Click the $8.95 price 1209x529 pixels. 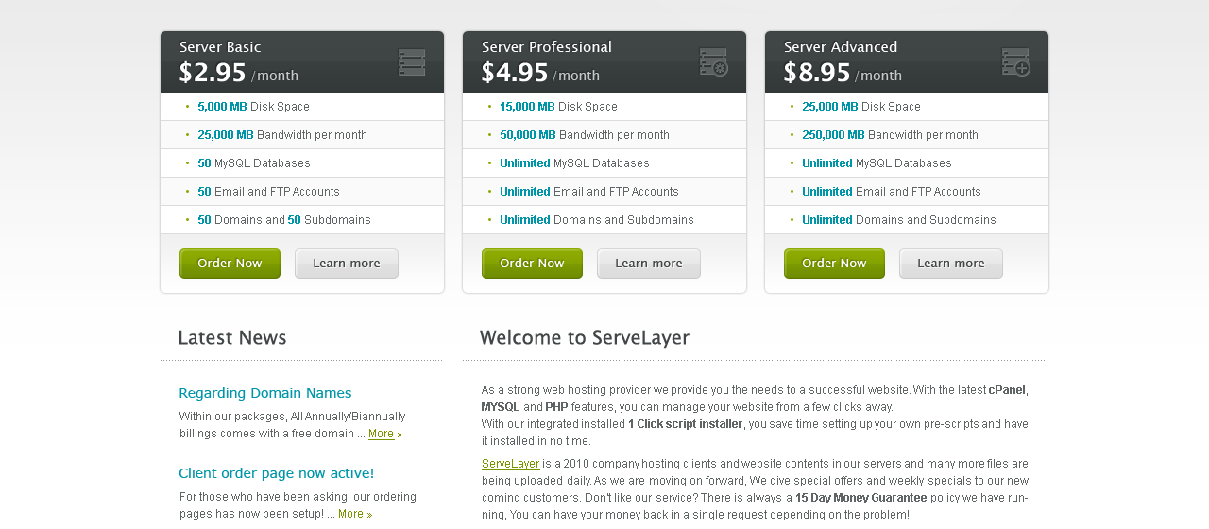[817, 73]
